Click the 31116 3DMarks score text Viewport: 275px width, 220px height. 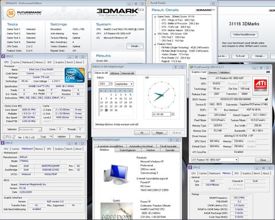[244, 24]
